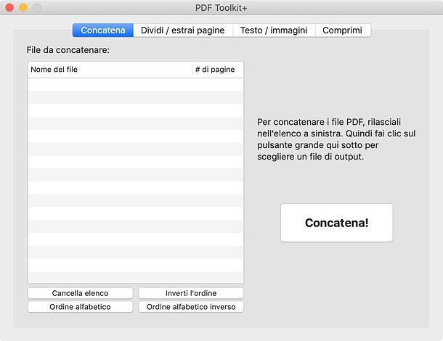Click the grayed-out zoom window button
Viewport: 443px width, 341px height.
click(x=36, y=7)
